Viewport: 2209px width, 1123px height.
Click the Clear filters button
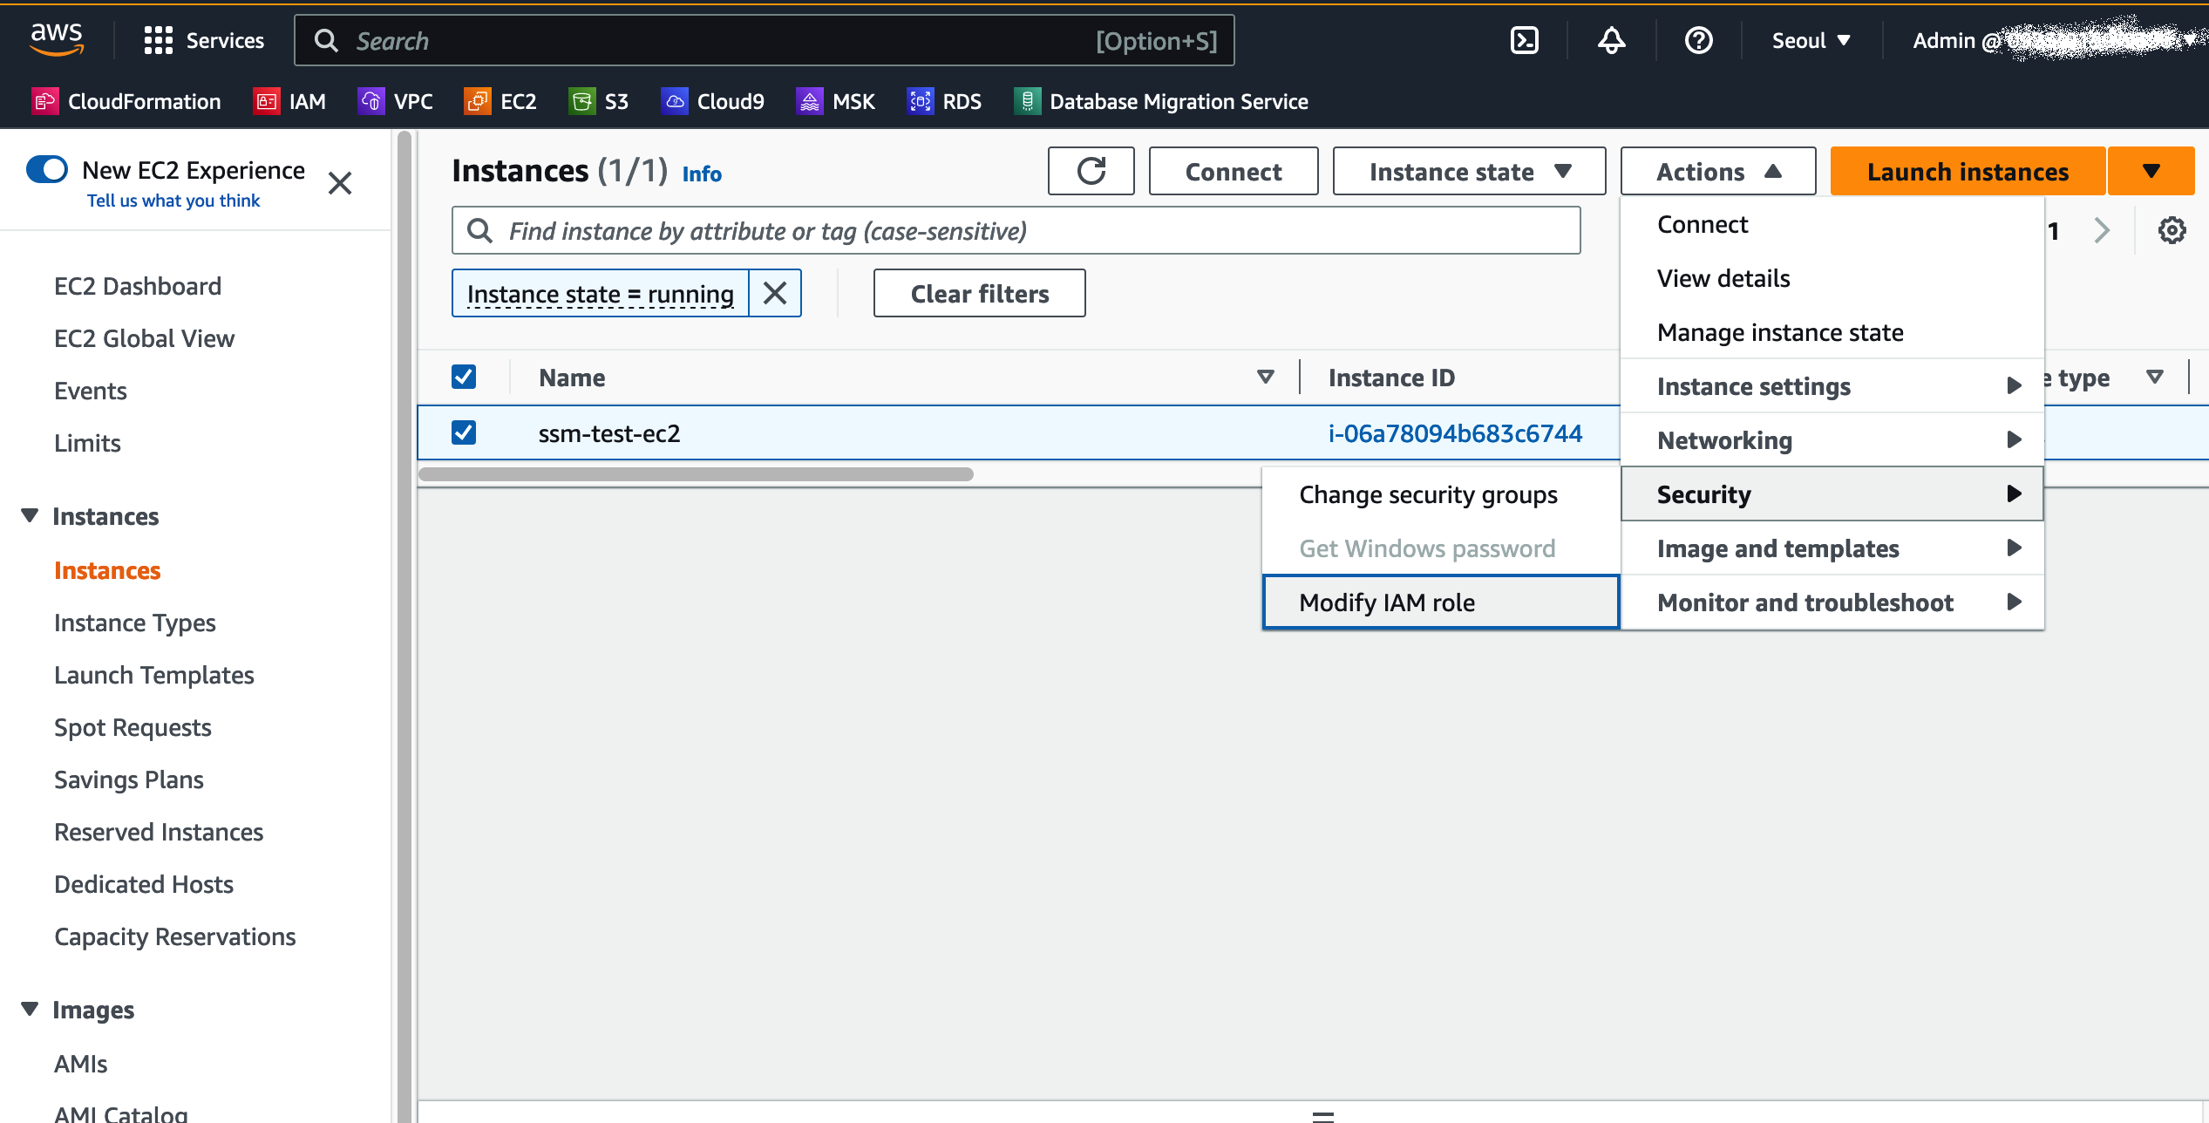pyautogui.click(x=979, y=293)
